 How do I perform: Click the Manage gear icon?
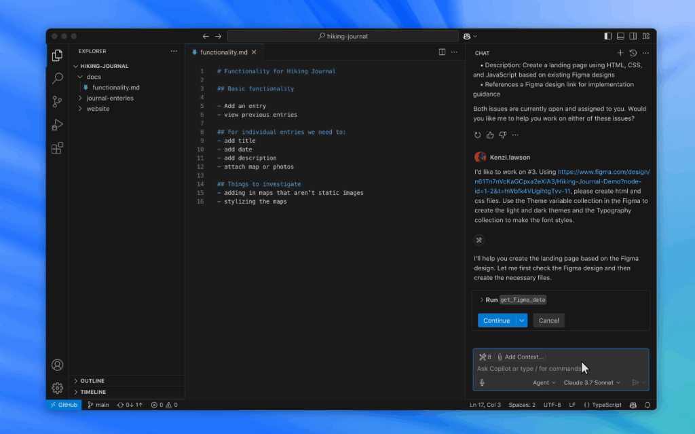click(x=58, y=388)
